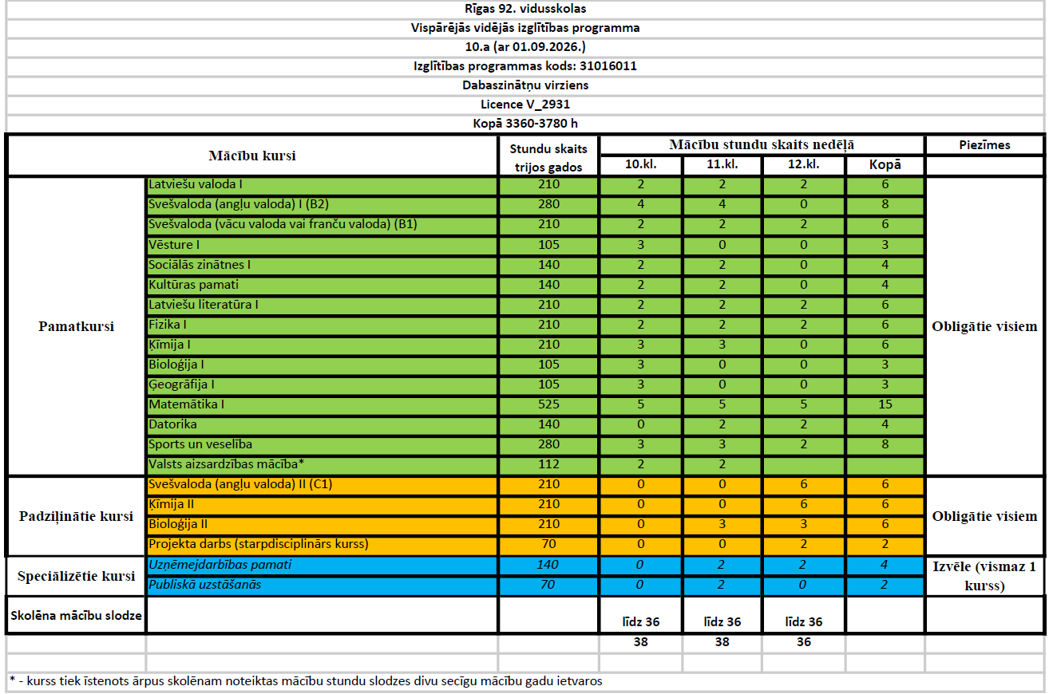Viewport: 1049px width, 694px height.
Task: Select the 'Uzņēmējdarbības pamati' blue cell
Action: tap(322, 565)
